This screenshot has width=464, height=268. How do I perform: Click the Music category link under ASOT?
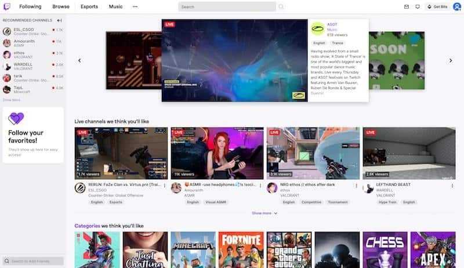coord(332,30)
